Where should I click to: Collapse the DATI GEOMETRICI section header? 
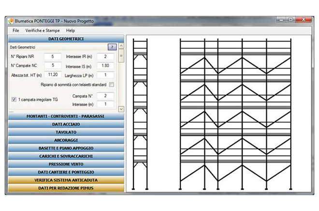click(x=66, y=39)
